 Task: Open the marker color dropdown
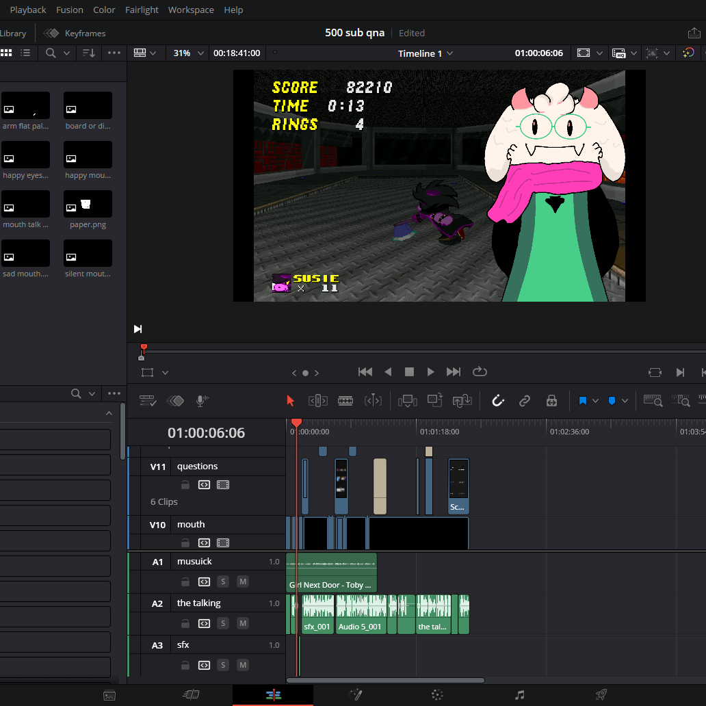[x=625, y=401]
